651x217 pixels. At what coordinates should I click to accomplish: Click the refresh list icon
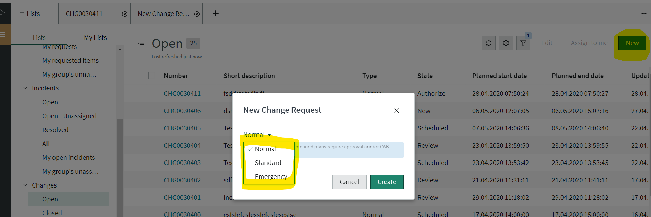pos(489,43)
